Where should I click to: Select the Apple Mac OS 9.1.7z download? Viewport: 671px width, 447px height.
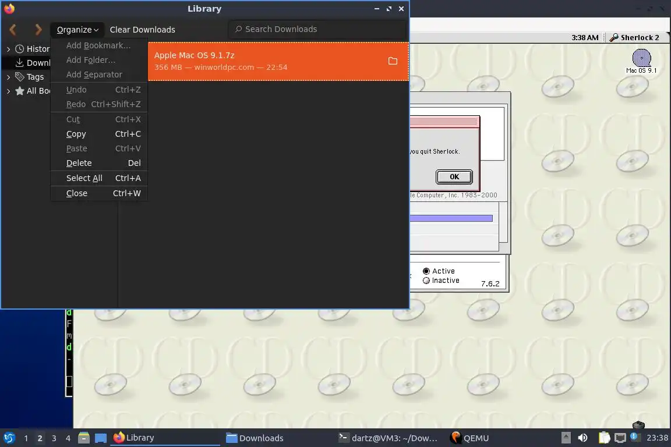coord(278,61)
